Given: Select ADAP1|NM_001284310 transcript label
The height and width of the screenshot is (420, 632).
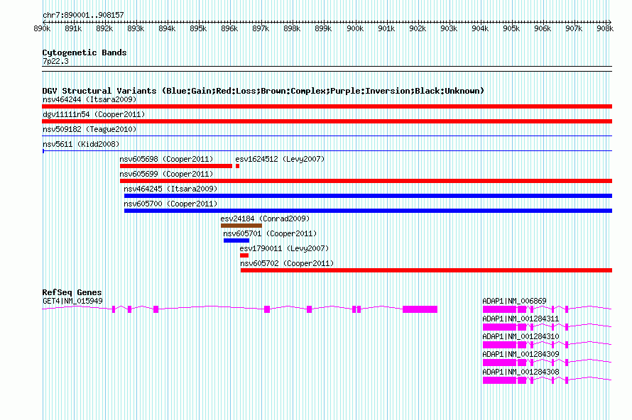Looking at the screenshot, I should pos(521,336).
